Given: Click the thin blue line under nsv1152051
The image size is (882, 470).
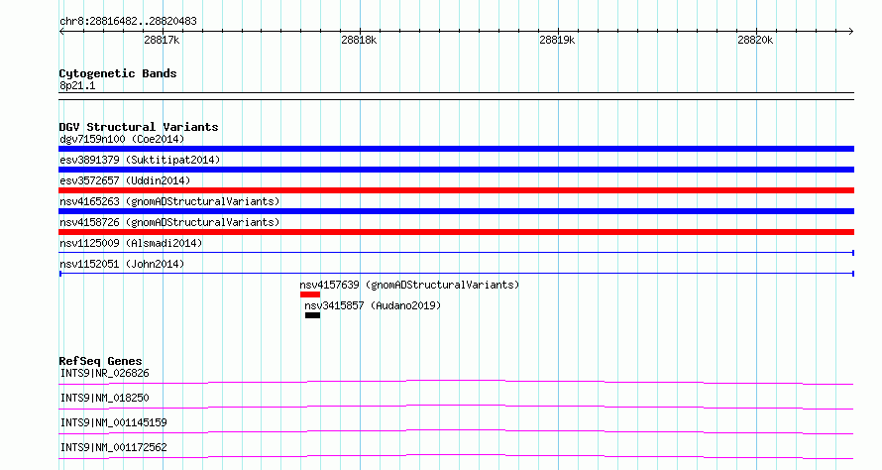Looking at the screenshot, I should (x=456, y=274).
